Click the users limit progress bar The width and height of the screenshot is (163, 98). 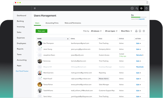pyautogui.click(x=139, y=17)
